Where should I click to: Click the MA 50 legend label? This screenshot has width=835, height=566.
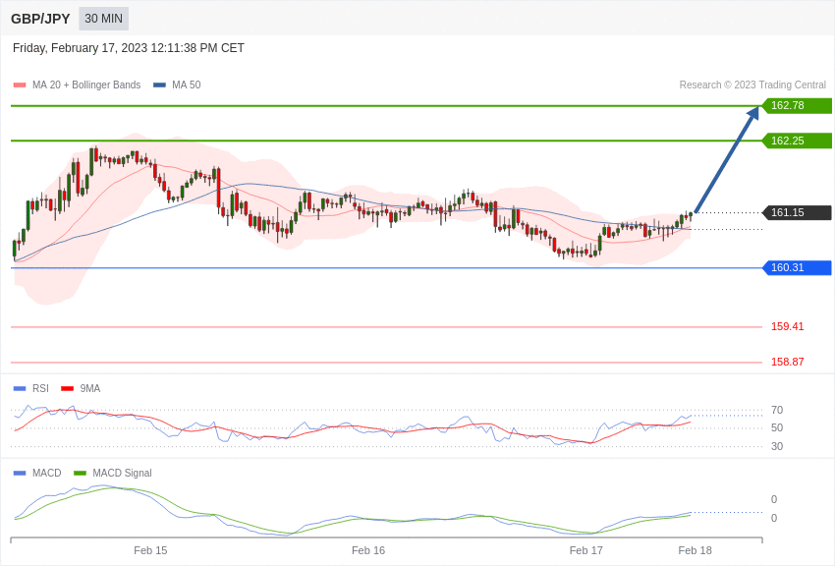(187, 85)
